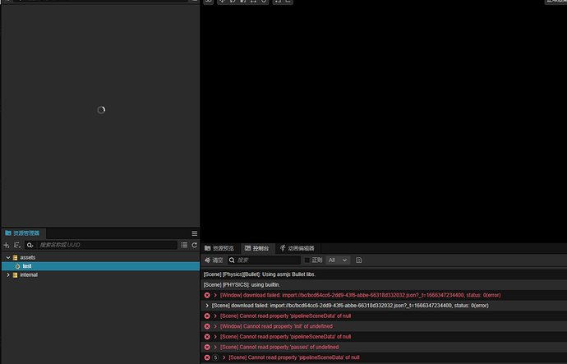Viewport: 567px width, 364px height.
Task: Switch to the 控制台 tab
Action: (x=257, y=248)
